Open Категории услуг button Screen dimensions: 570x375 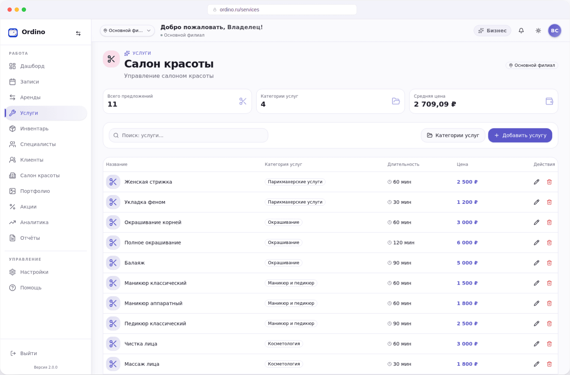(453, 136)
